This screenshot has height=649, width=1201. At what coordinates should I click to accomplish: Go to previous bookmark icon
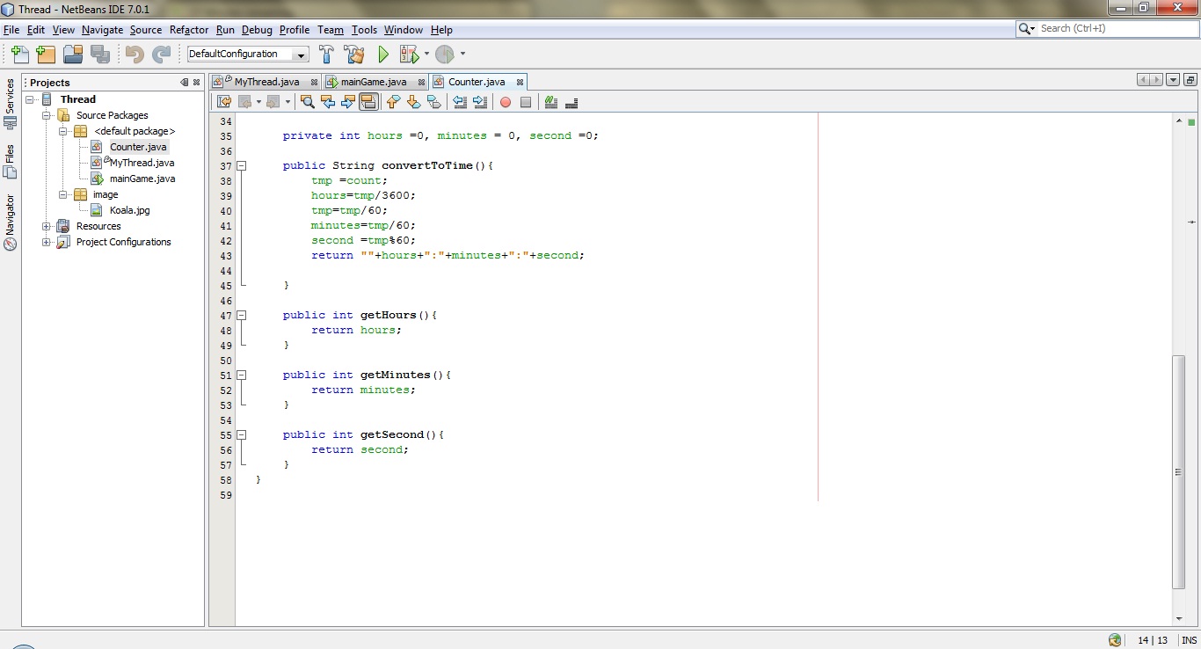coord(393,102)
